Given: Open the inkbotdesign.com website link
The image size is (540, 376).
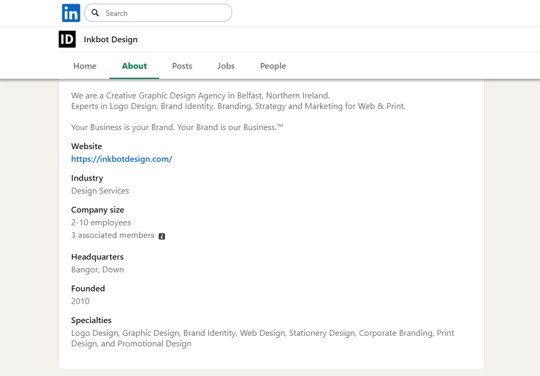Looking at the screenshot, I should (122, 159).
